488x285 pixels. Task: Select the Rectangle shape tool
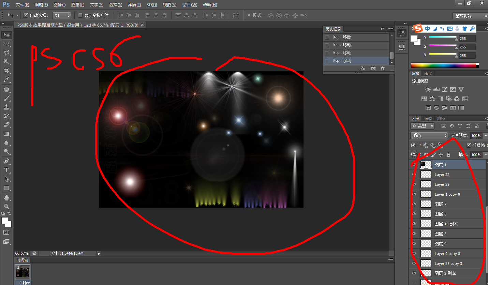click(6, 188)
